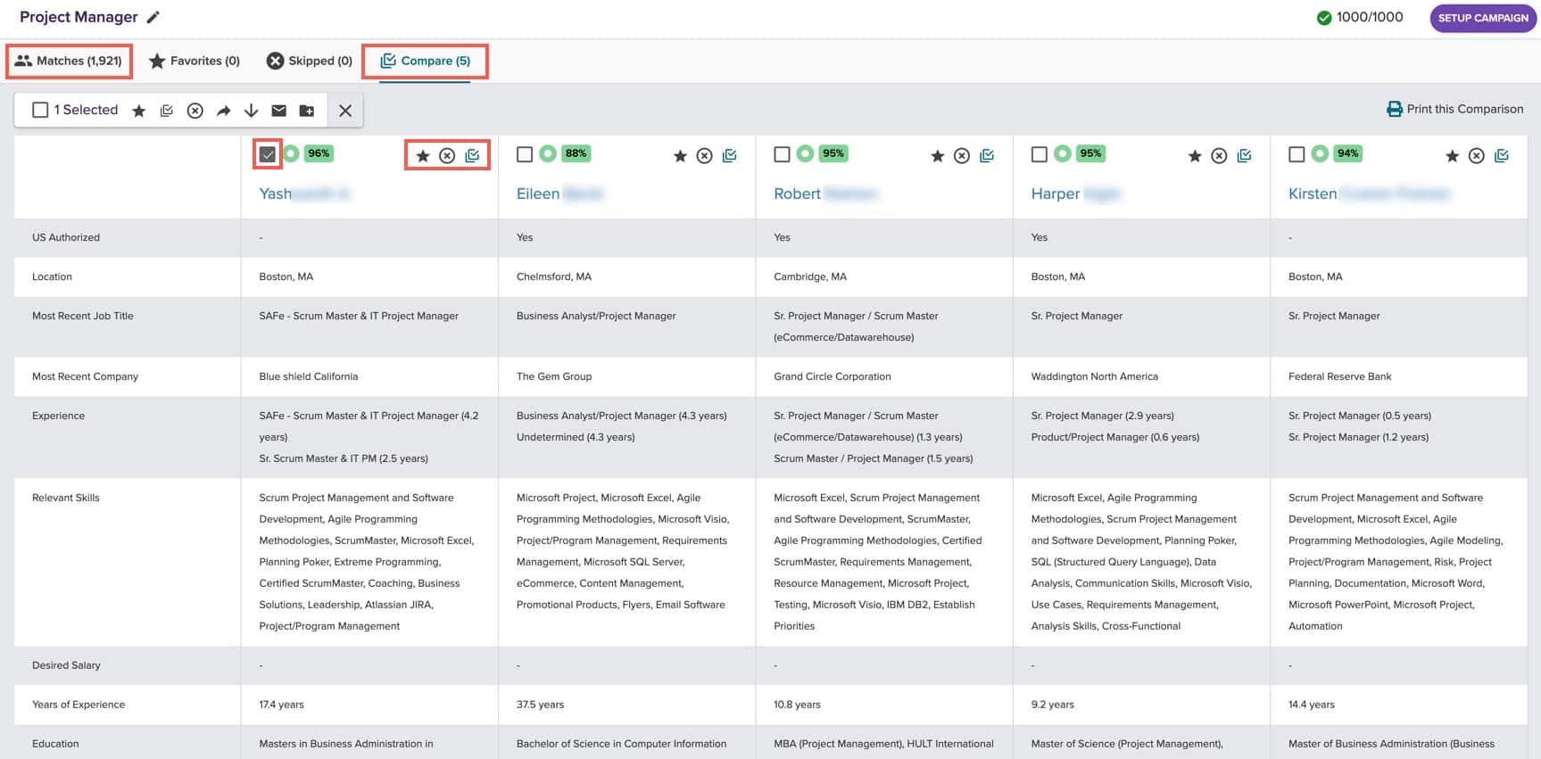Image resolution: width=1541 pixels, height=759 pixels.
Task: Open the Skipped (0) tab
Action: (x=310, y=61)
